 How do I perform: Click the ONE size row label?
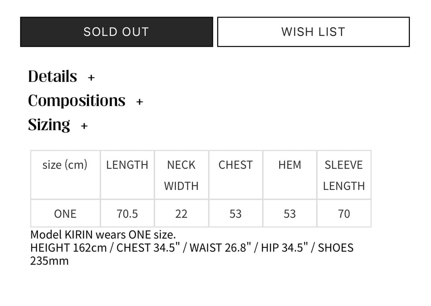coord(65,214)
